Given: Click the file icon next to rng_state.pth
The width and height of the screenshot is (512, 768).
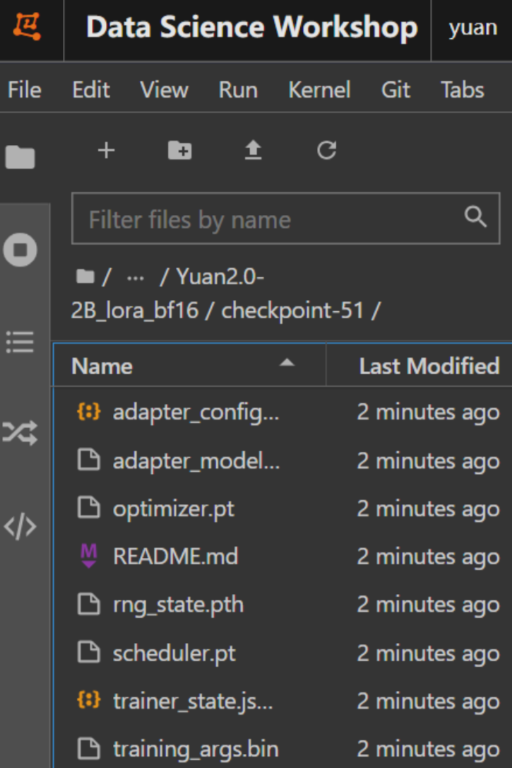Looking at the screenshot, I should 89,604.
